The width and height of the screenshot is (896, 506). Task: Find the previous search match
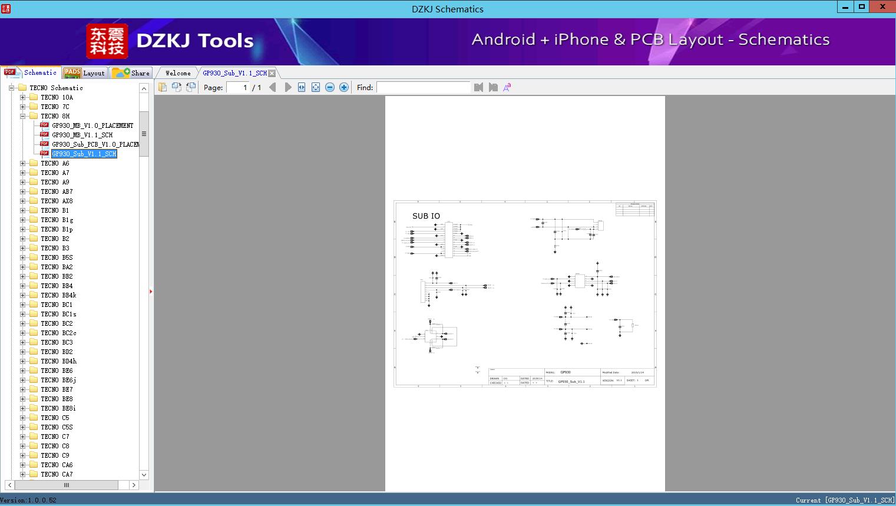point(478,87)
